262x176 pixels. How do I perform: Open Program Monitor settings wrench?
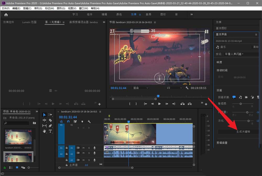[187, 88]
